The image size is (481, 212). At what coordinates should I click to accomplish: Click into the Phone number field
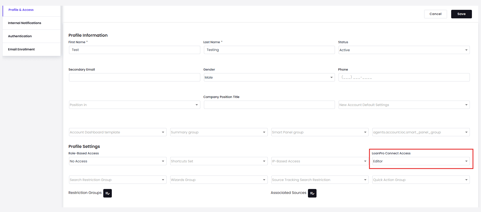404,77
